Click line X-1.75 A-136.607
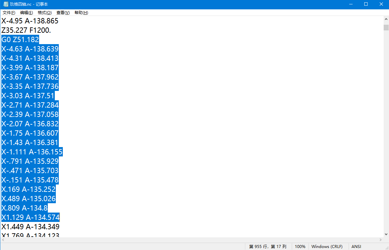The width and height of the screenshot is (389, 250). 30,133
